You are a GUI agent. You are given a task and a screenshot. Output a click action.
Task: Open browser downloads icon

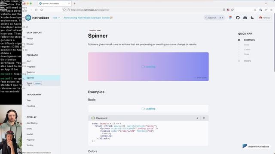click(x=255, y=10)
